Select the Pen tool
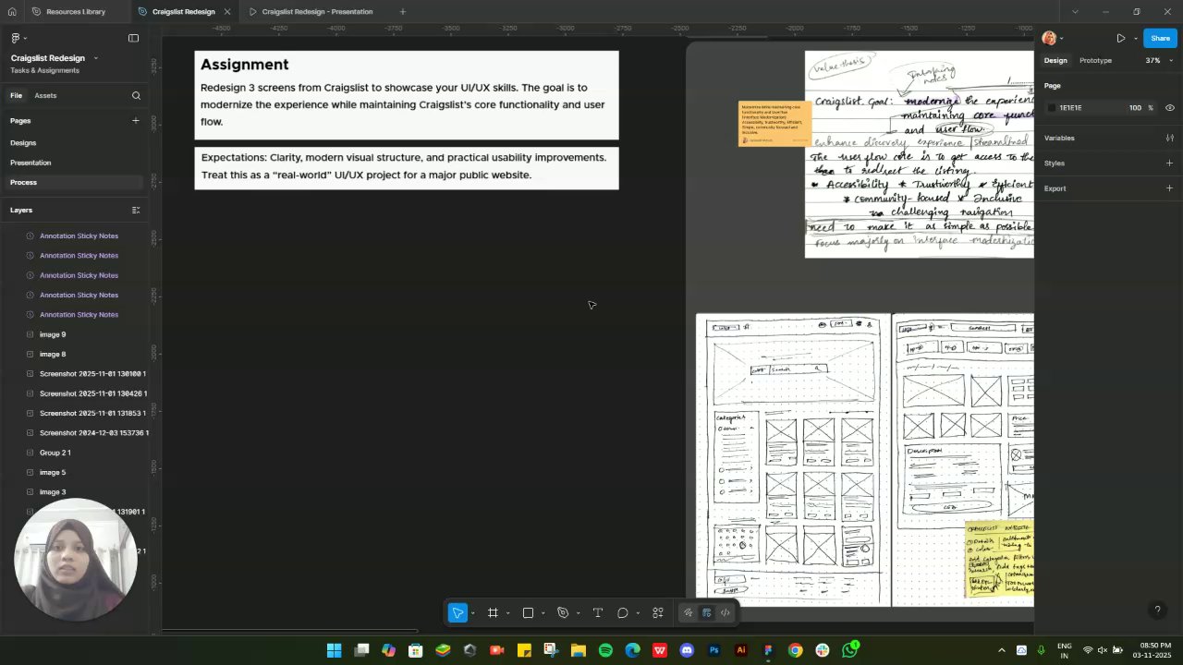The height and width of the screenshot is (665, 1183). 563,612
